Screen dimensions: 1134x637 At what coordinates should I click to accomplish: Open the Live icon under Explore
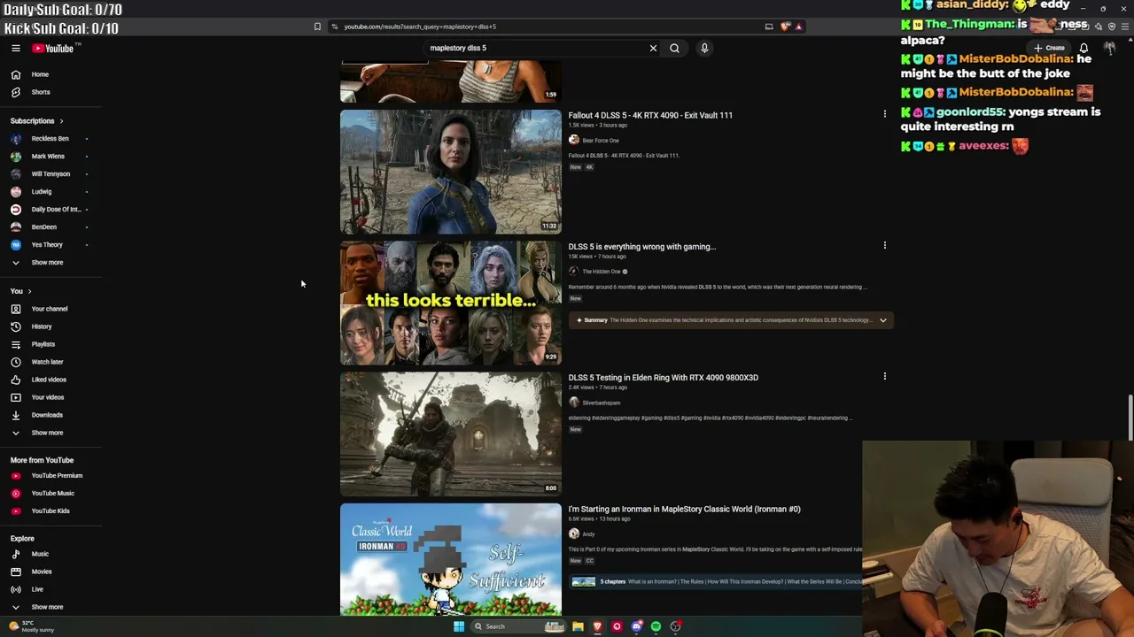(16, 589)
